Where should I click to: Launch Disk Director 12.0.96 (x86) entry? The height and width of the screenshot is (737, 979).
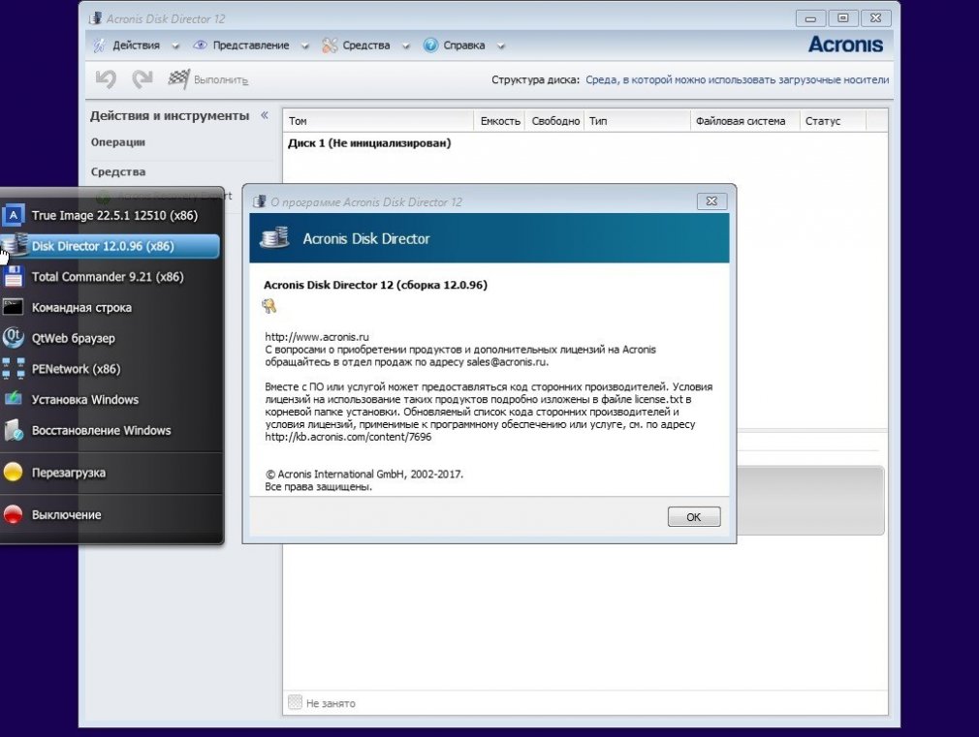pyautogui.click(x=111, y=246)
